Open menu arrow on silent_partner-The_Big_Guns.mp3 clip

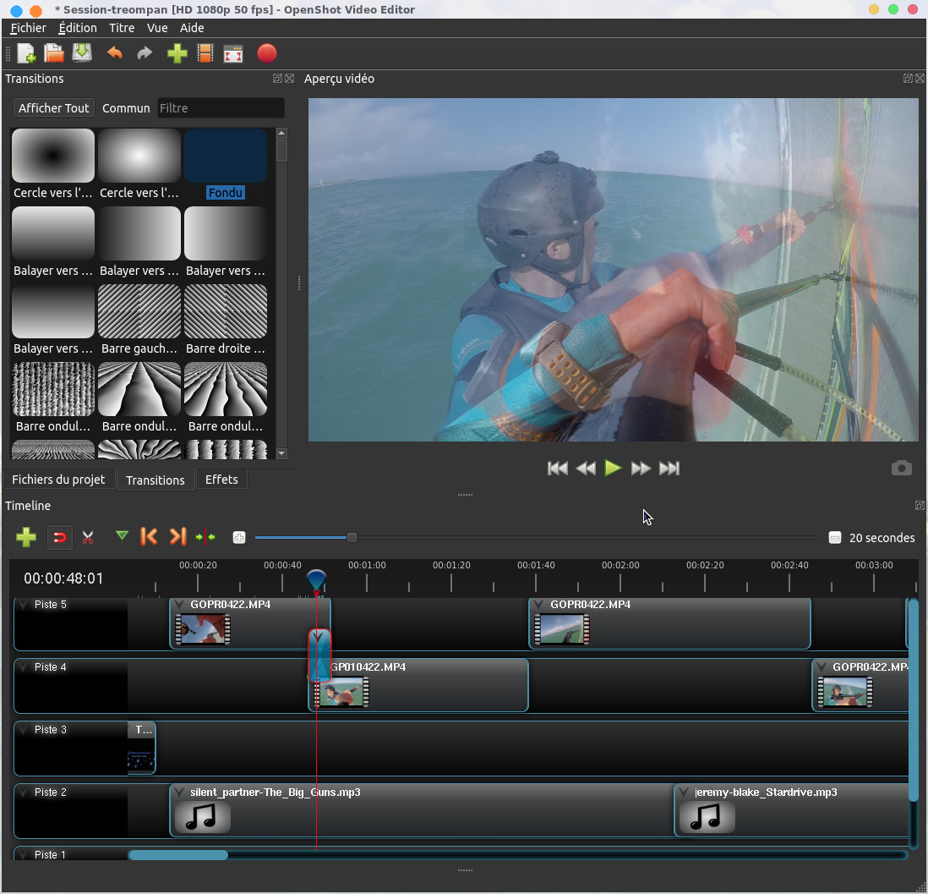[x=179, y=793]
